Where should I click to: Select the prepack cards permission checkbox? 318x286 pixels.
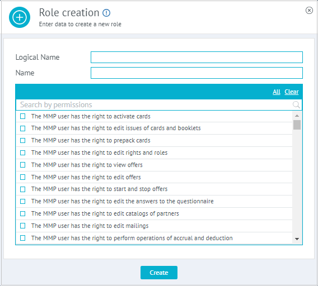coord(23,140)
